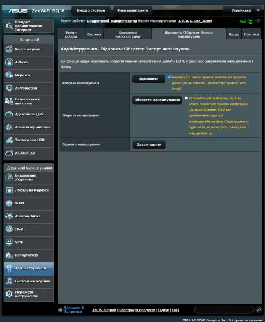Viewport: 265px width, 322px height.
Task: Open the Мережа globe icon
Action: point(9,75)
